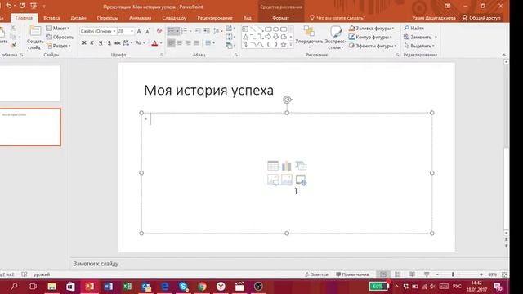This screenshot has width=523, height=294.
Task: Select the right arrow shape in gallery
Action: (268, 37)
